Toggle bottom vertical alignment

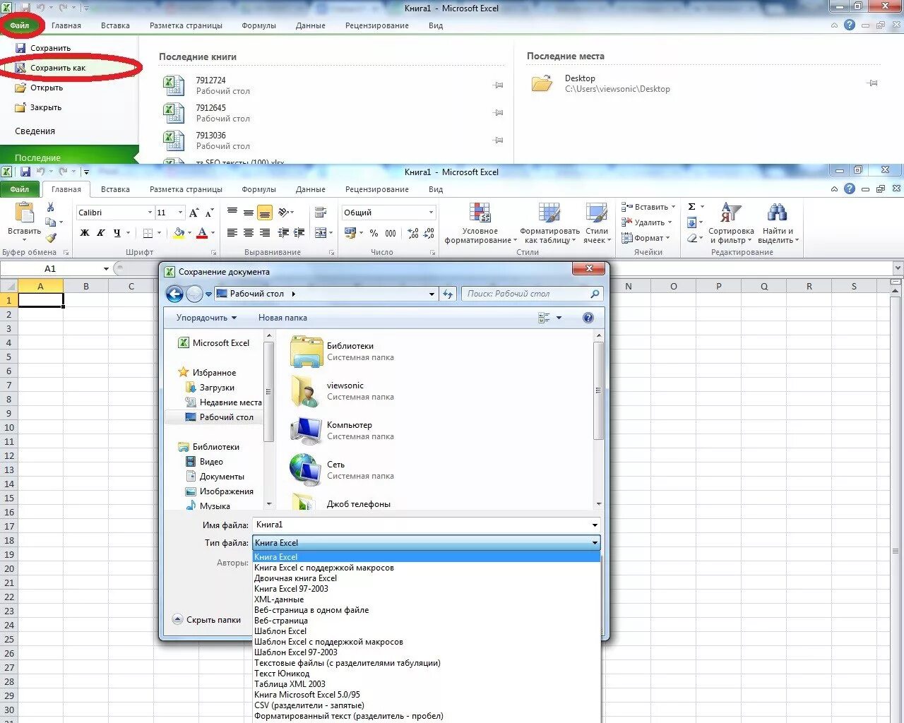265,213
